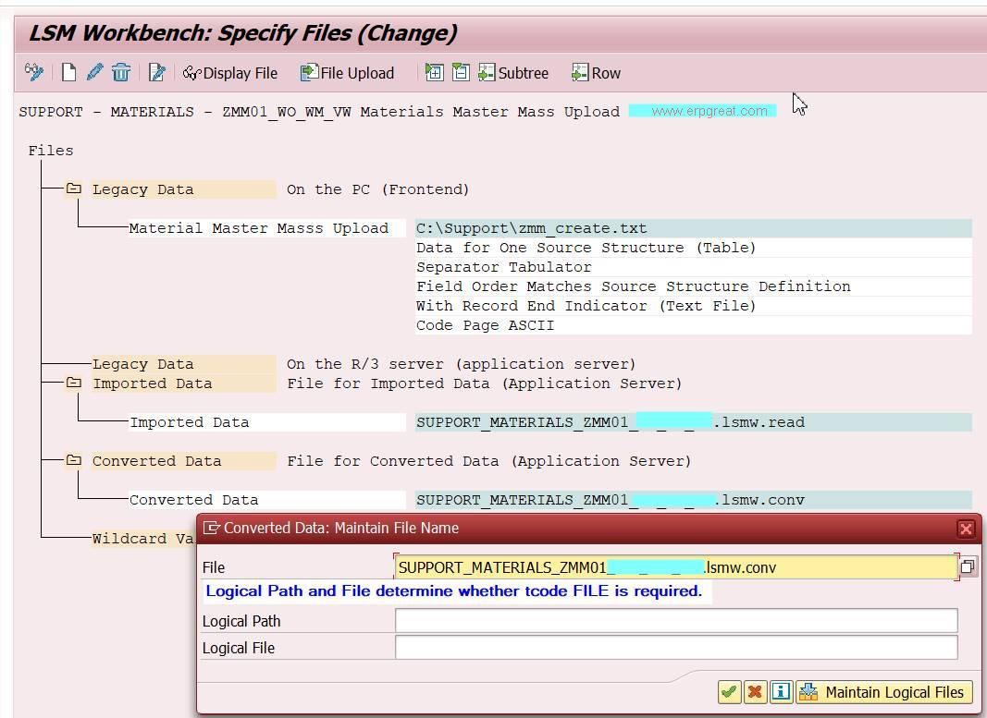
Task: Select the Files root tree node
Action: pyautogui.click(x=50, y=151)
